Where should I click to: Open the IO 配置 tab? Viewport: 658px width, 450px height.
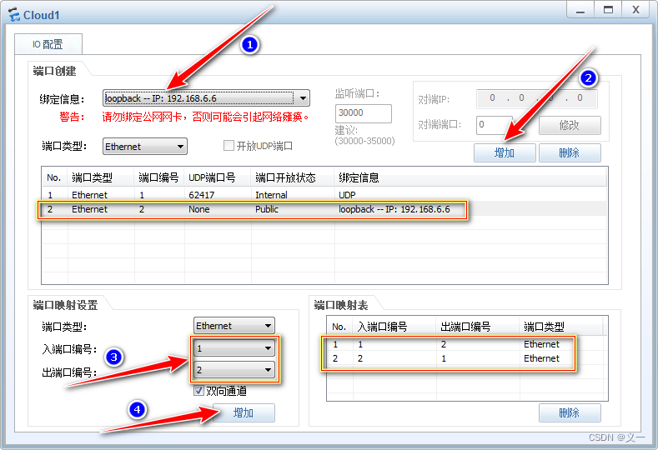click(x=48, y=44)
